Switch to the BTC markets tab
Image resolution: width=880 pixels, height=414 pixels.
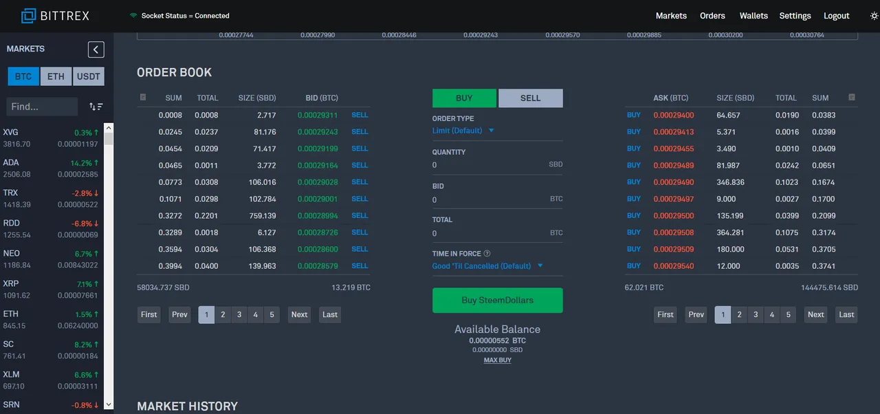click(x=23, y=76)
